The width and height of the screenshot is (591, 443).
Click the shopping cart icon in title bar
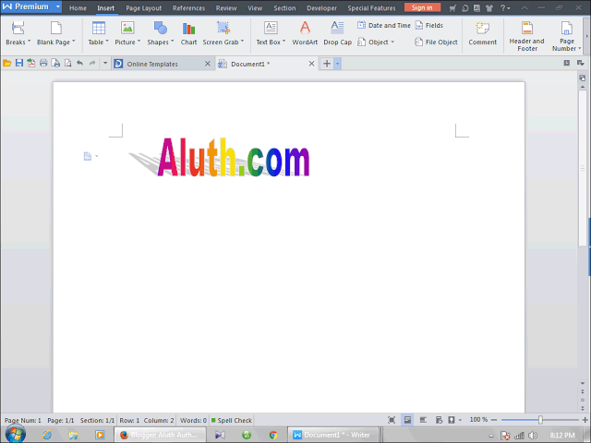[452, 8]
